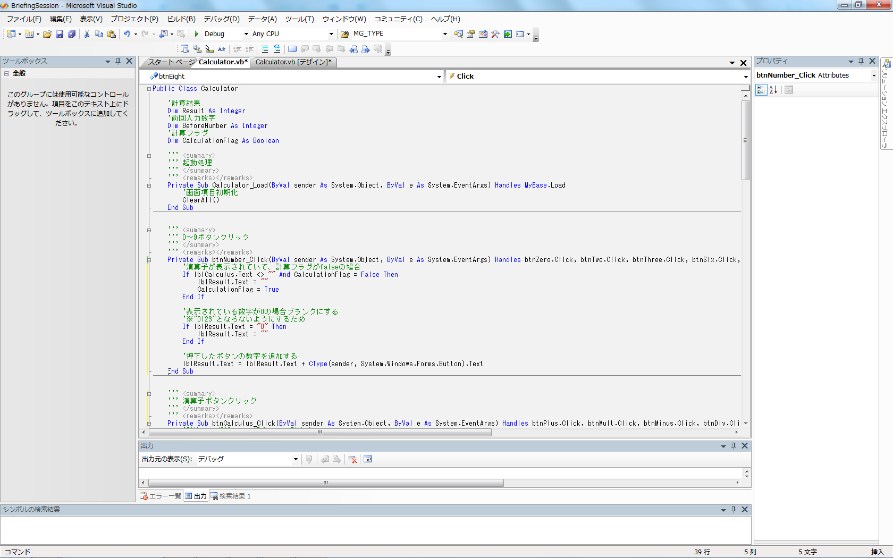Uncomment the selected lines icon
Viewport: 893px width, 558px height.
coord(277,49)
